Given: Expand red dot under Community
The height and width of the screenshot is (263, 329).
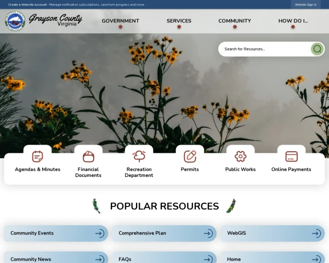Looking at the screenshot, I should point(235,27).
